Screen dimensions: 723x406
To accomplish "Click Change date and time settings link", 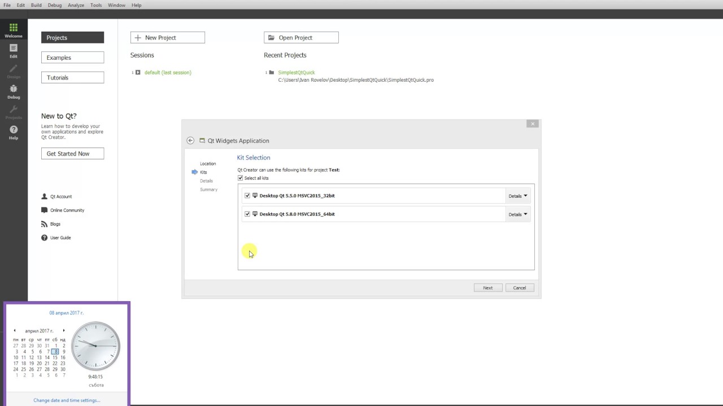I will pyautogui.click(x=67, y=400).
